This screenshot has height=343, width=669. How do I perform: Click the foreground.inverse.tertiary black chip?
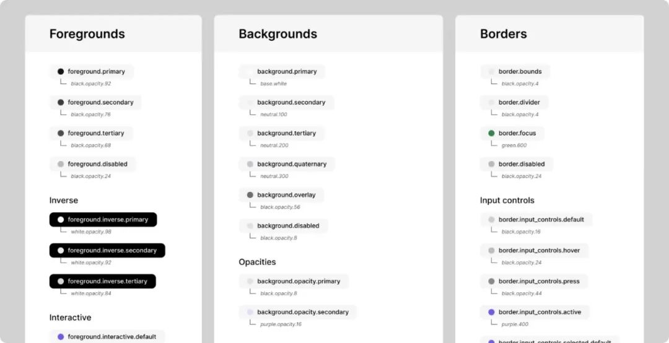102,281
